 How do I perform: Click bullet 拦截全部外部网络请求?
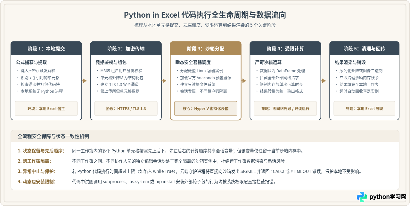(279, 78)
